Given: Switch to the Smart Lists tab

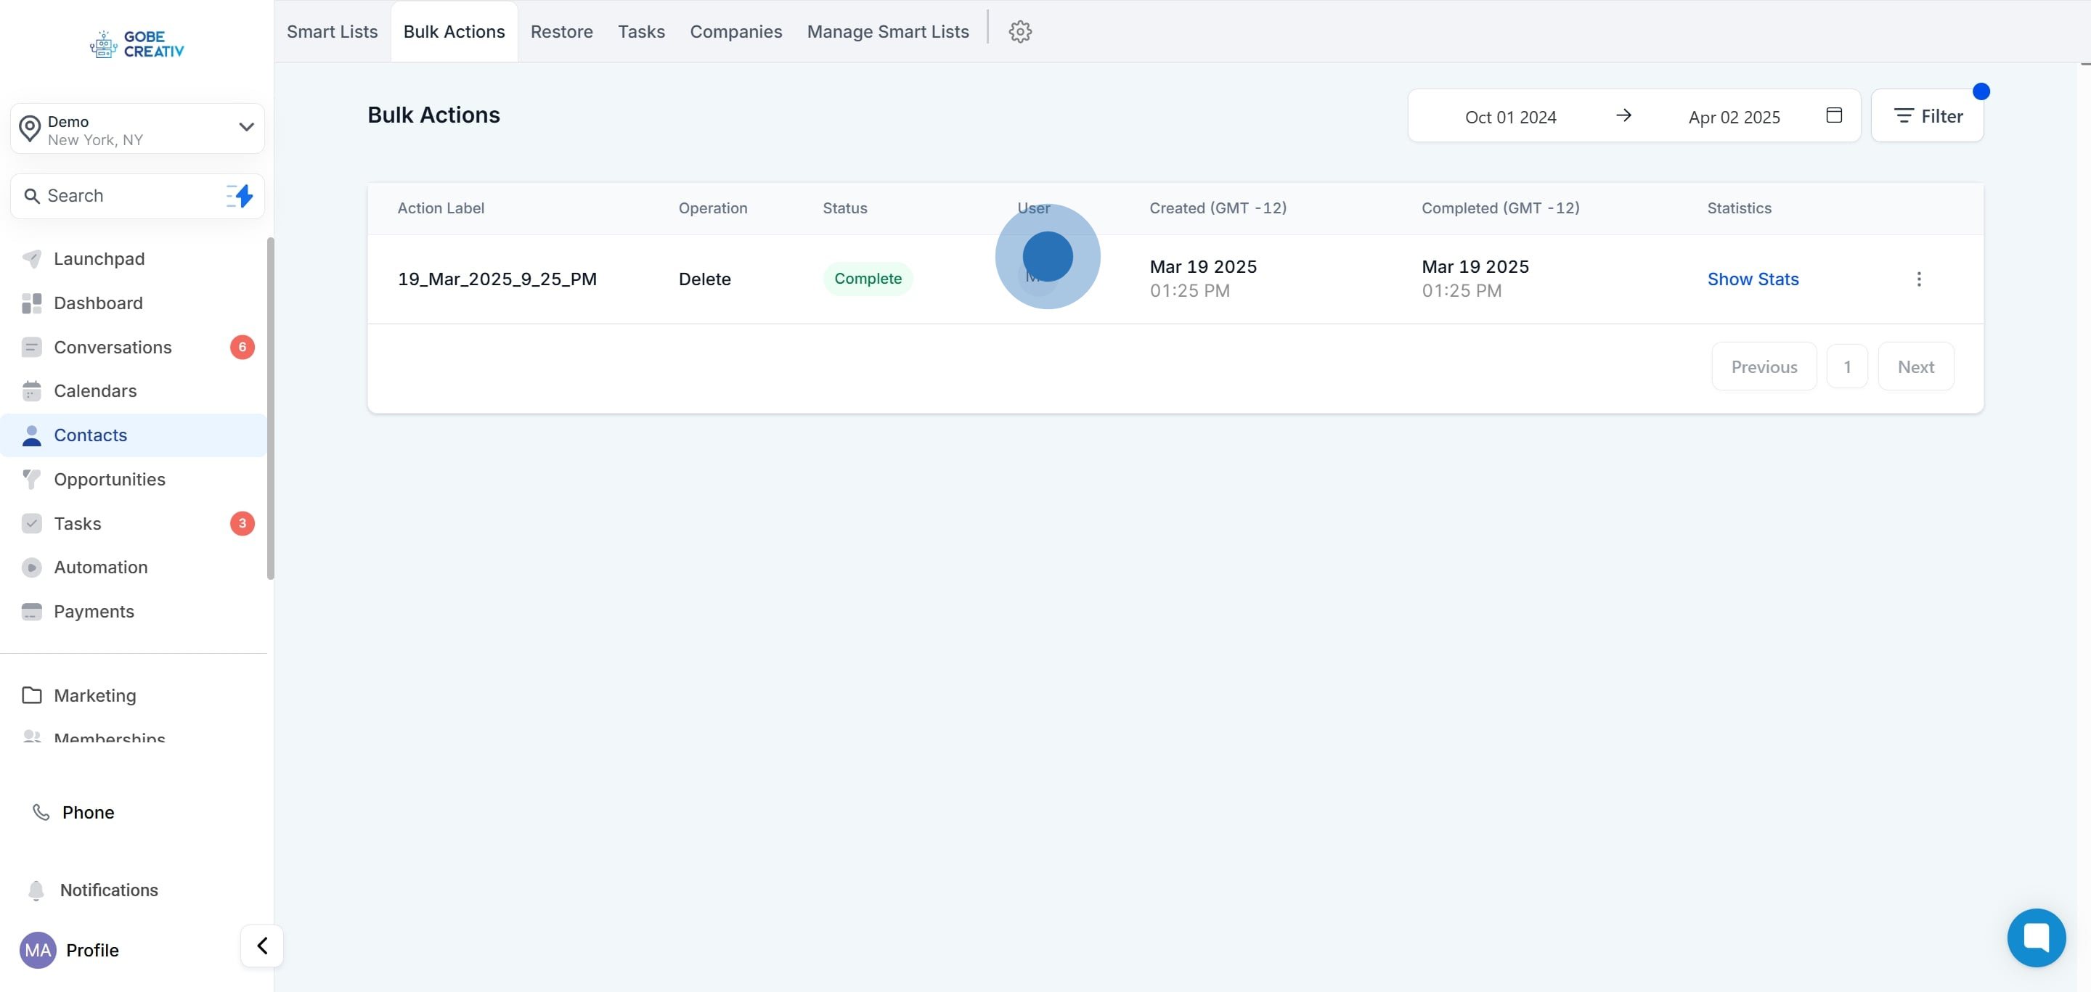Looking at the screenshot, I should point(332,32).
